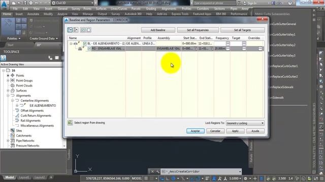Confirm with the Aceptar button

tap(195, 131)
